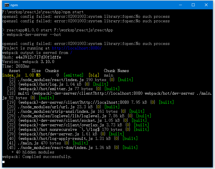The image size is (215, 169).
Task: Click the 'Time: 2033ms' line
Action: pos(16,66)
